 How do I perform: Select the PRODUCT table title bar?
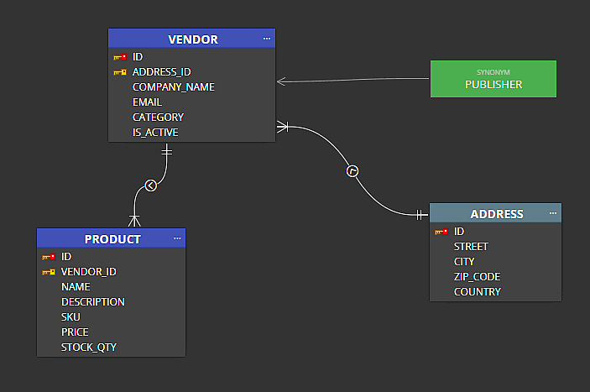point(112,239)
